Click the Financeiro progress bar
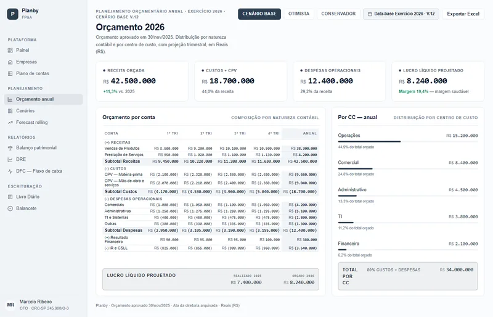Image resolution: width=493 pixels, height=317 pixels. [x=408, y=250]
